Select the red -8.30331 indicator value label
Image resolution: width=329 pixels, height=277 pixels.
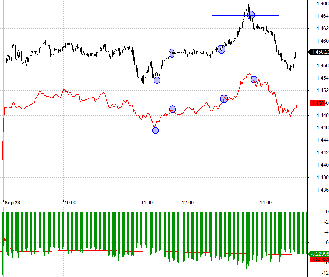point(319,260)
